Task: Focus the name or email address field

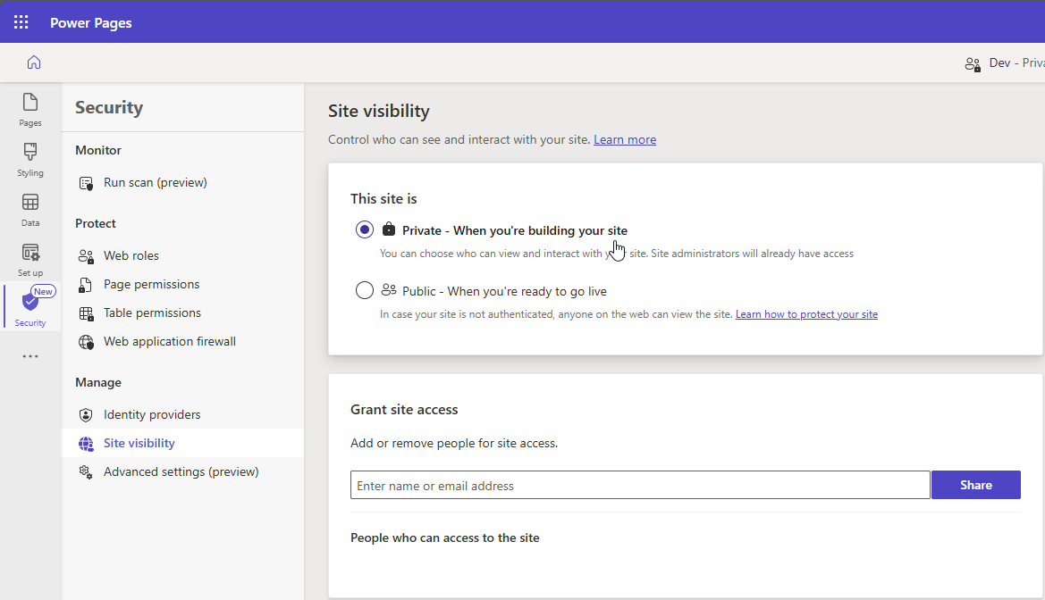Action: [640, 486]
